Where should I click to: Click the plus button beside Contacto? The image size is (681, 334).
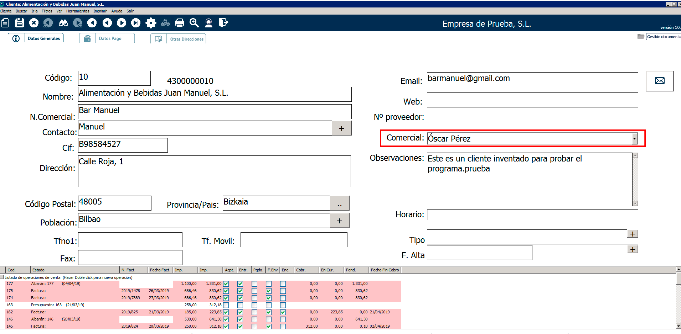341,128
